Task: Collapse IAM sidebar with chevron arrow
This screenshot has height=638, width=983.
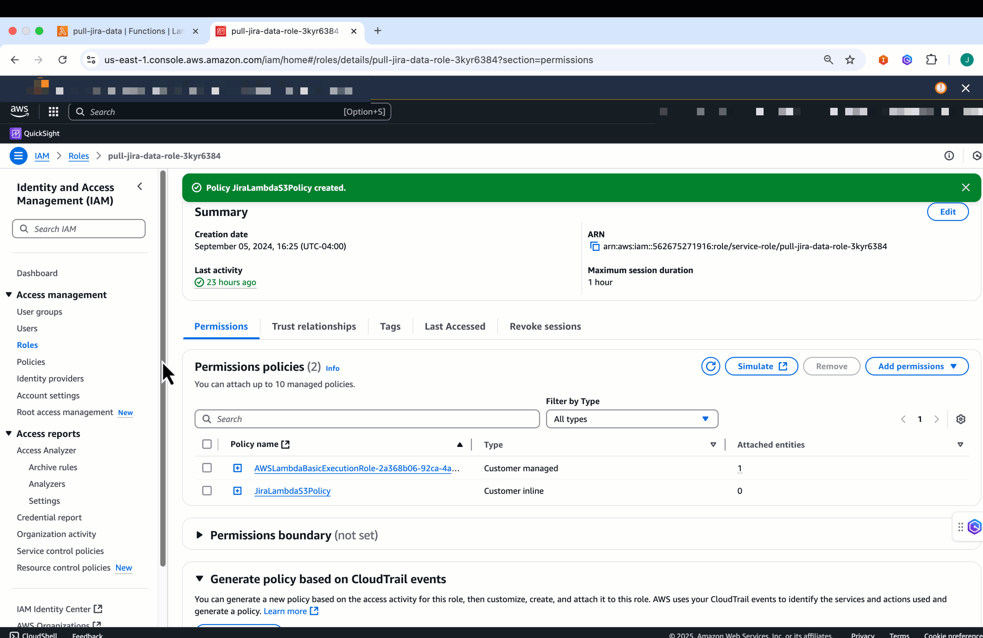Action: pos(139,186)
